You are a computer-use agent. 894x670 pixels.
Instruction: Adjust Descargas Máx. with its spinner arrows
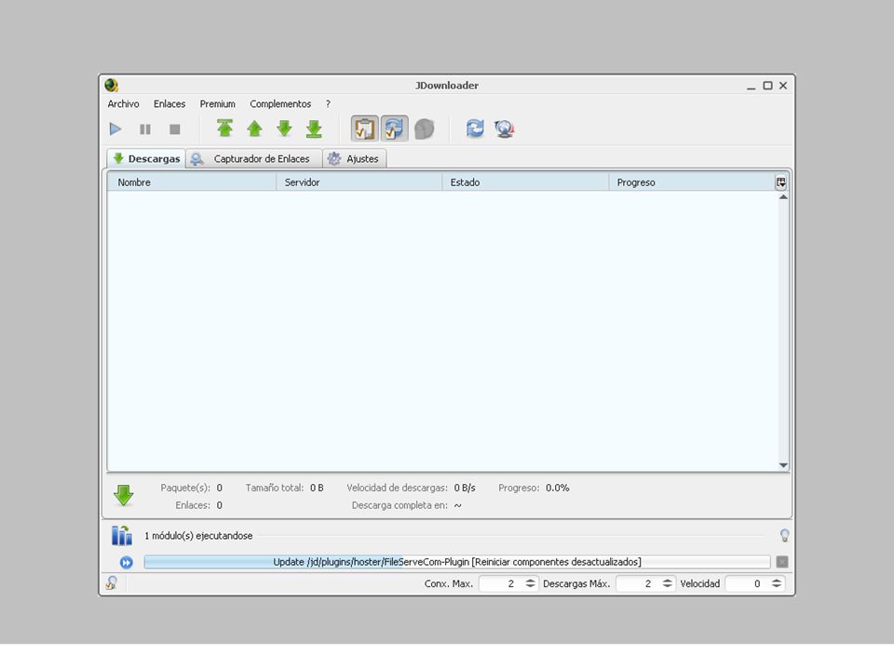667,583
